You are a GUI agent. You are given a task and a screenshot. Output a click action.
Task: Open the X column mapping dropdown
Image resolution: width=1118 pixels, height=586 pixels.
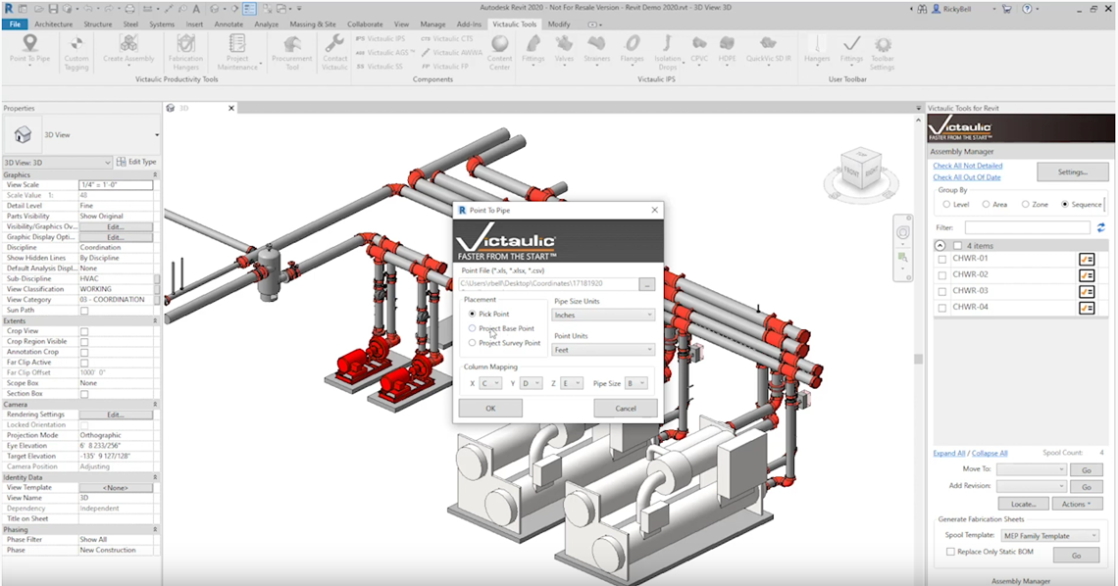(x=490, y=383)
